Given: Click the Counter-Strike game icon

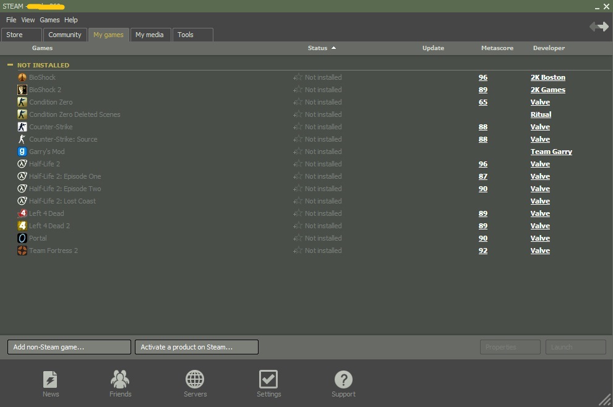Looking at the screenshot, I should point(22,127).
